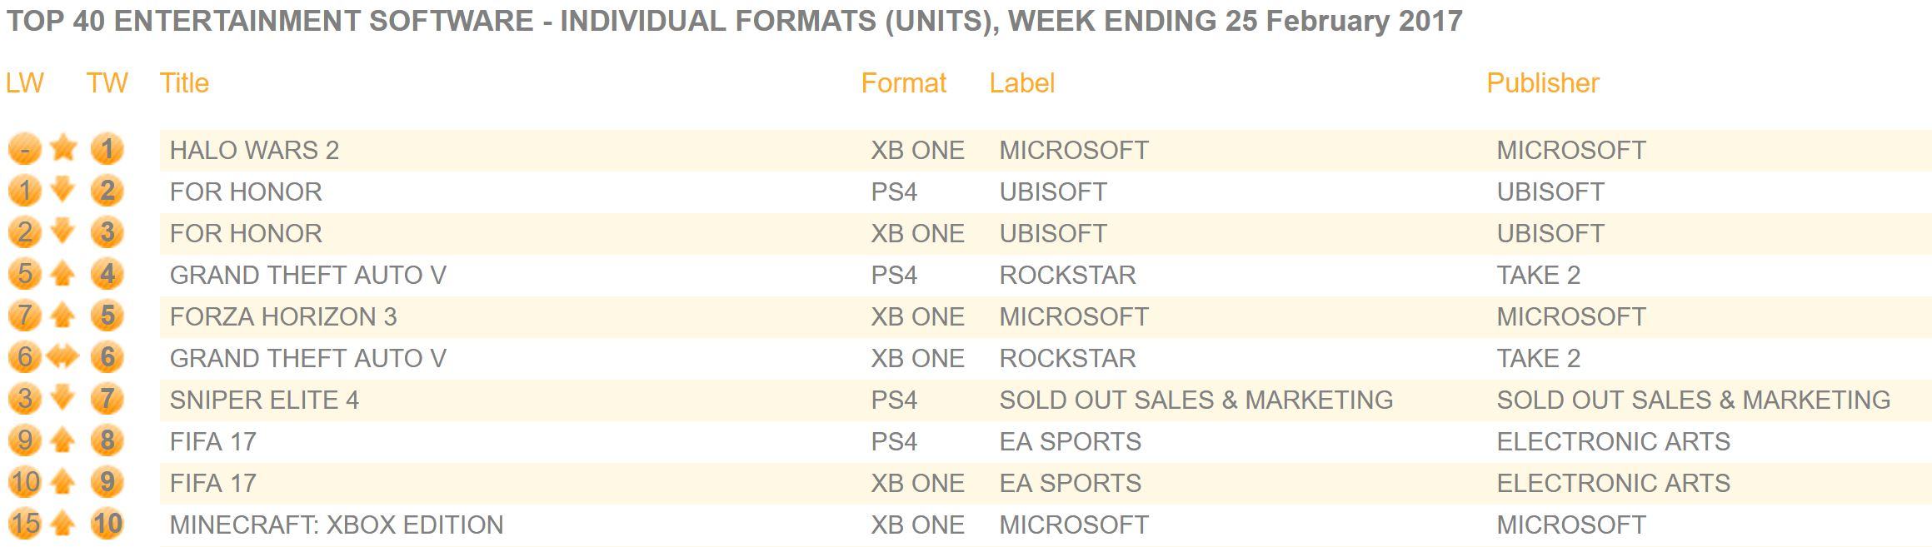Click the down arrow beside Sniper Elite 4

coord(63,399)
